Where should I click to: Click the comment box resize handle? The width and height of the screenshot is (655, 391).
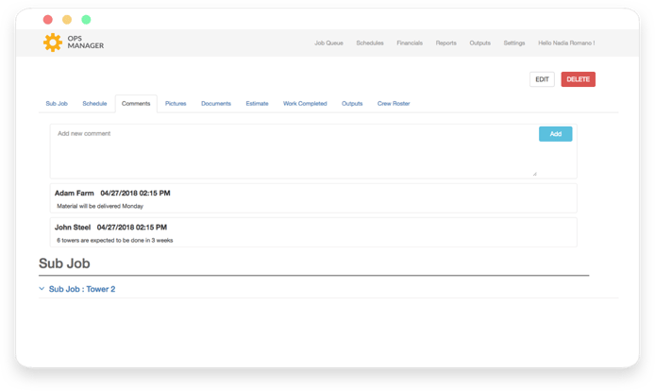pos(535,174)
